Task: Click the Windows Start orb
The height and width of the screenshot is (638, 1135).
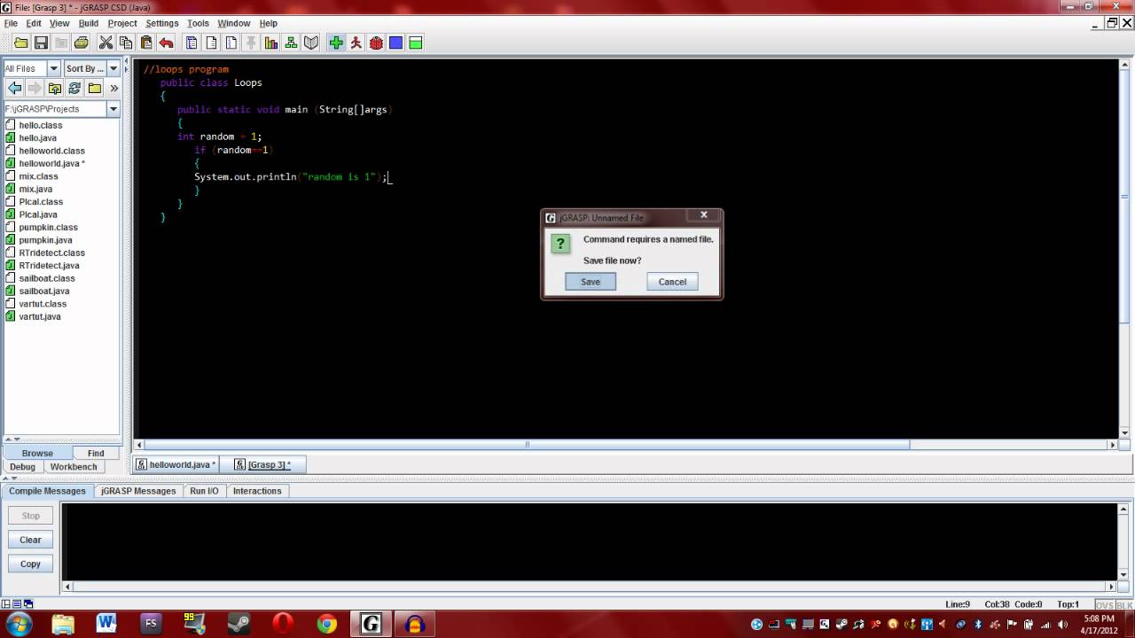Action: pos(19,624)
